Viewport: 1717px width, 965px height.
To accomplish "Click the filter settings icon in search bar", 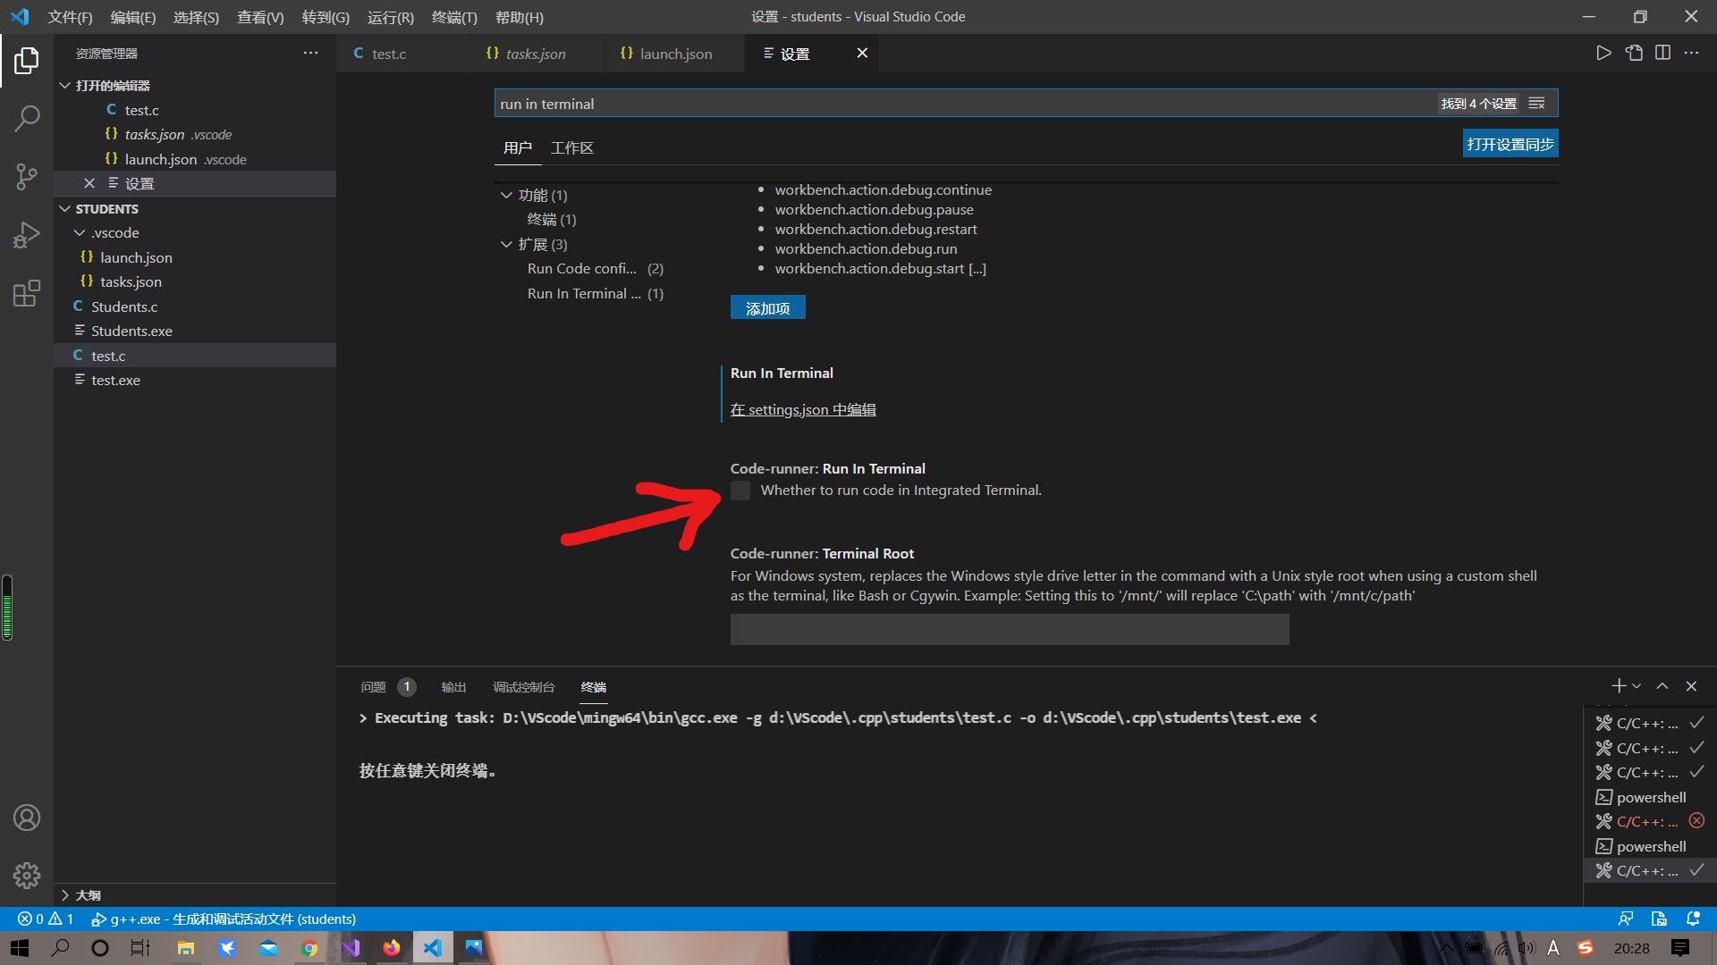I will coord(1537,104).
